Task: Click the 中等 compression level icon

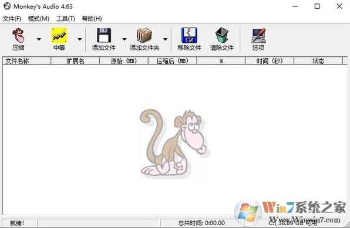Action: tap(59, 35)
